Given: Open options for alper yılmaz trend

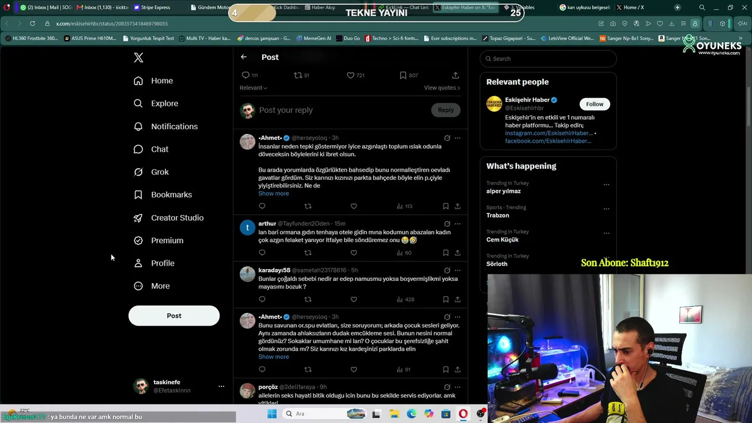Looking at the screenshot, I should point(606,184).
